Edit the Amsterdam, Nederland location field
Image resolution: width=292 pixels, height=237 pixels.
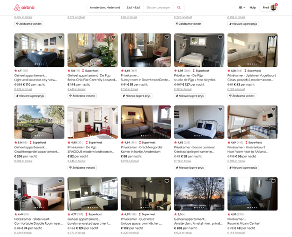click(105, 7)
